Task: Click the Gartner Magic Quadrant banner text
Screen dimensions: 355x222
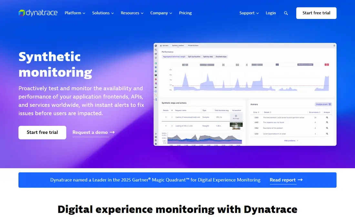Action: pos(155,180)
